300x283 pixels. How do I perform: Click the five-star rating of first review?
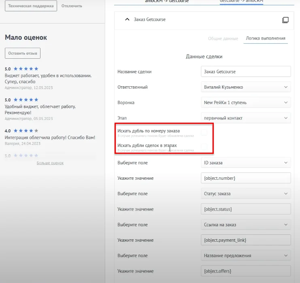(x=26, y=69)
